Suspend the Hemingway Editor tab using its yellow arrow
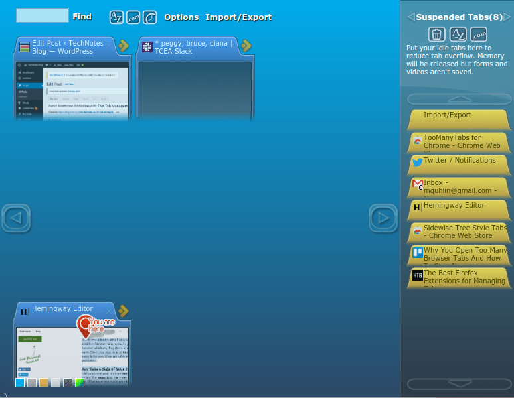The image size is (514, 398). [124, 311]
